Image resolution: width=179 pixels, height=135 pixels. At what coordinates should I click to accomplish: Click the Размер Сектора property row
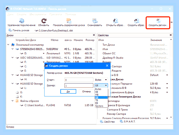click(134, 114)
